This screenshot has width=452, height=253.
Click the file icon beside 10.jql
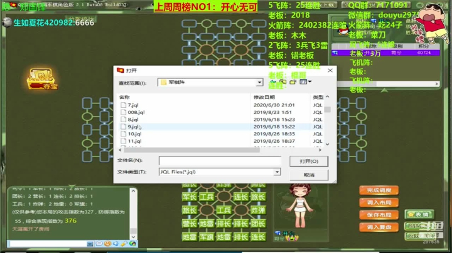tap(124, 134)
